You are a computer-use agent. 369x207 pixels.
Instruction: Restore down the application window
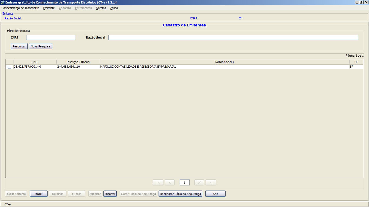point(361,2)
